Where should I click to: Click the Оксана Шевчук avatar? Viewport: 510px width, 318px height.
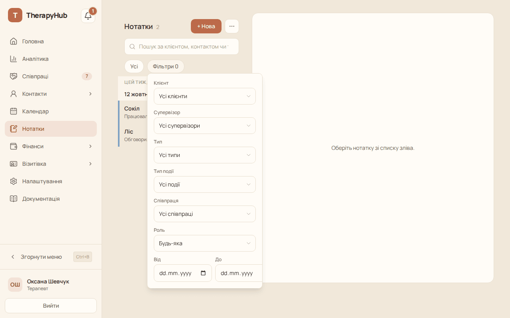click(15, 285)
